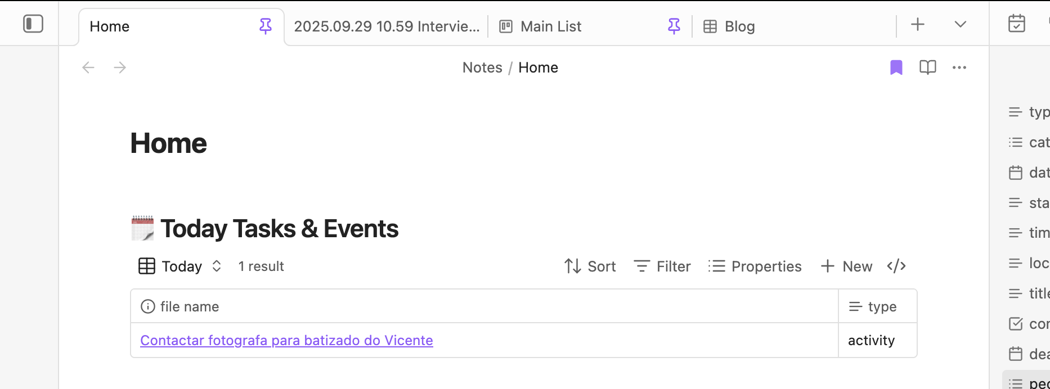Toggle the left sidebar icon

click(33, 24)
